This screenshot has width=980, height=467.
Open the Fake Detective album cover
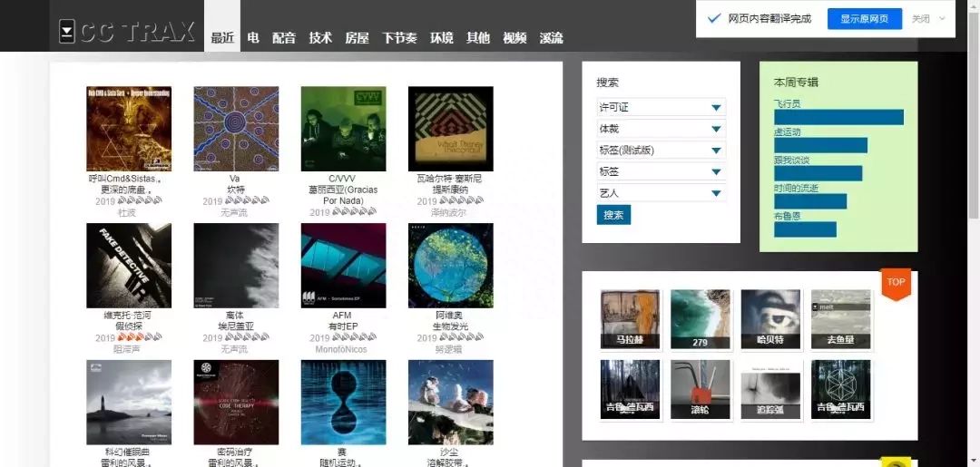tap(129, 266)
